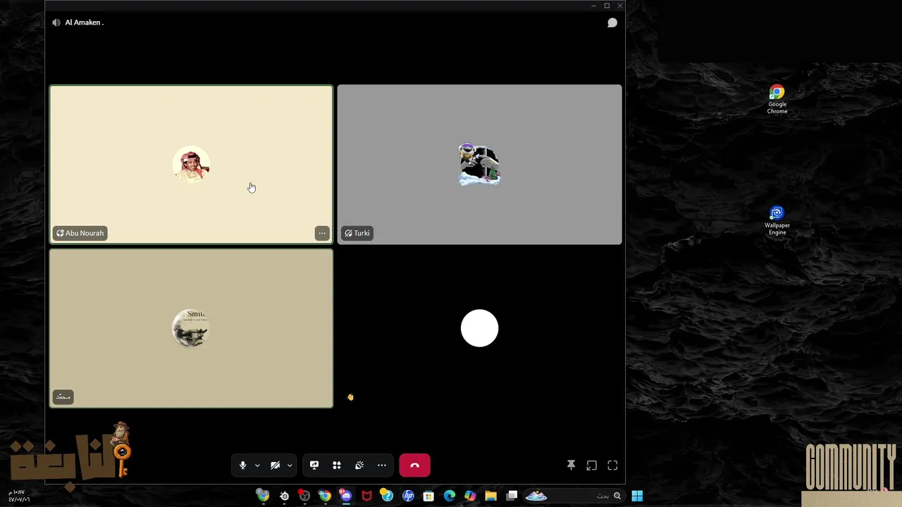Disconnect from the call with red button

coord(414,465)
